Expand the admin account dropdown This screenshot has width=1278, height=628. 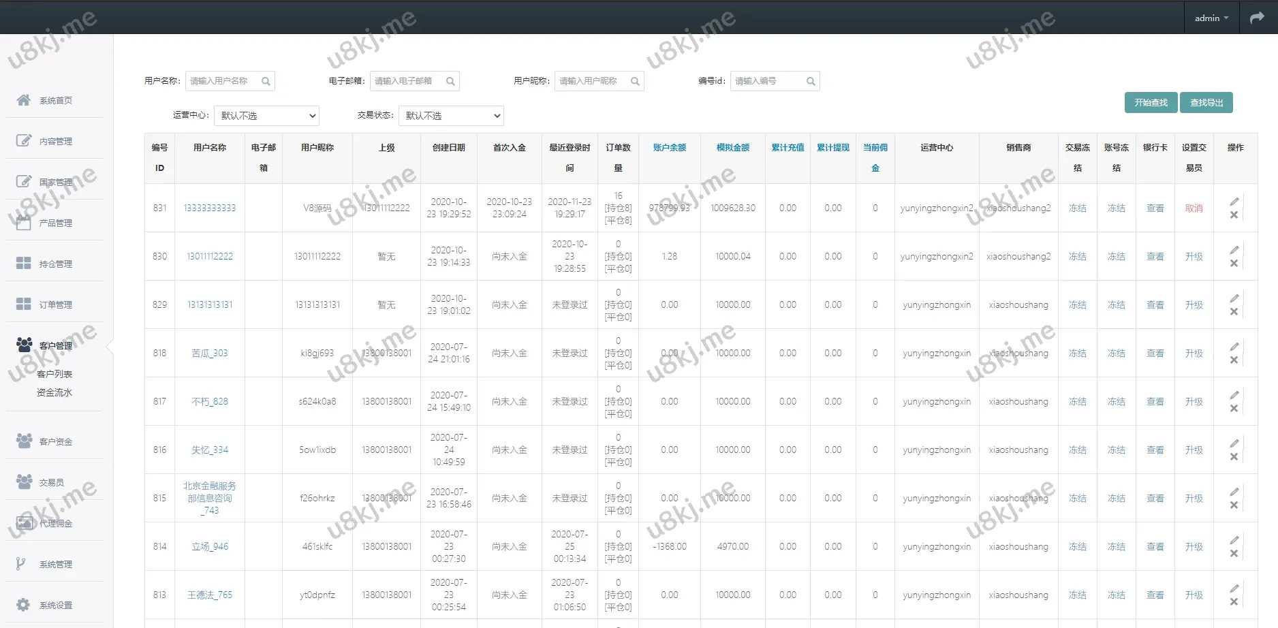click(1211, 17)
